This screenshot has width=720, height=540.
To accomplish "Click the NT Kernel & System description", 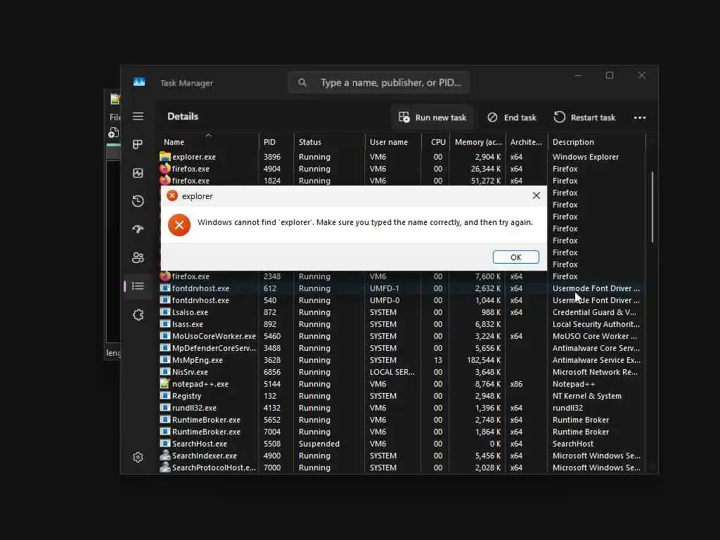I will [587, 396].
